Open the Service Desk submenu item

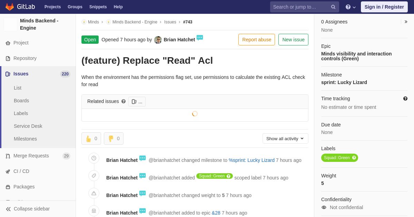pyautogui.click(x=28, y=126)
